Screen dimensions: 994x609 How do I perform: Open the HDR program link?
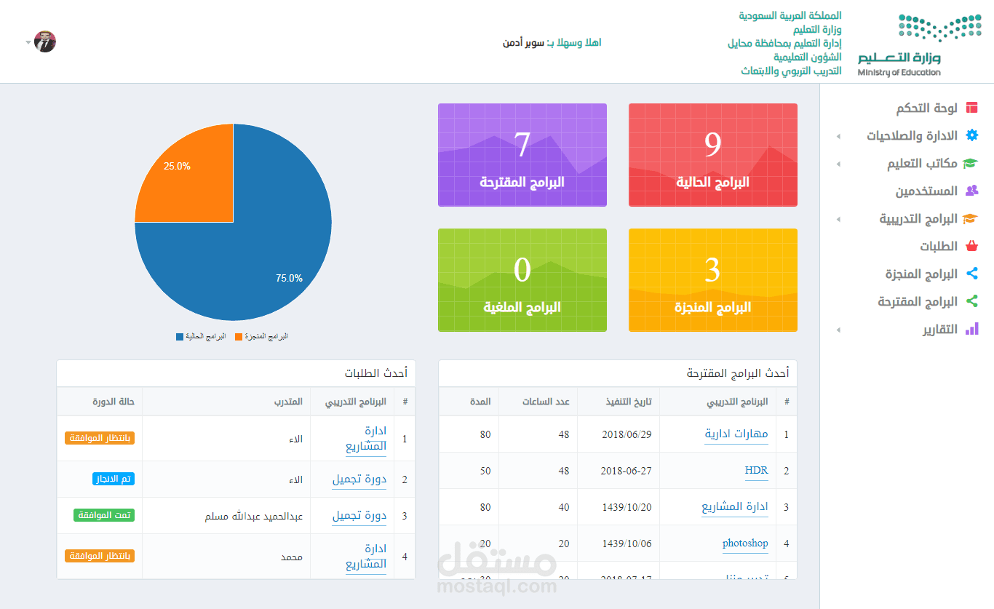pyautogui.click(x=757, y=470)
